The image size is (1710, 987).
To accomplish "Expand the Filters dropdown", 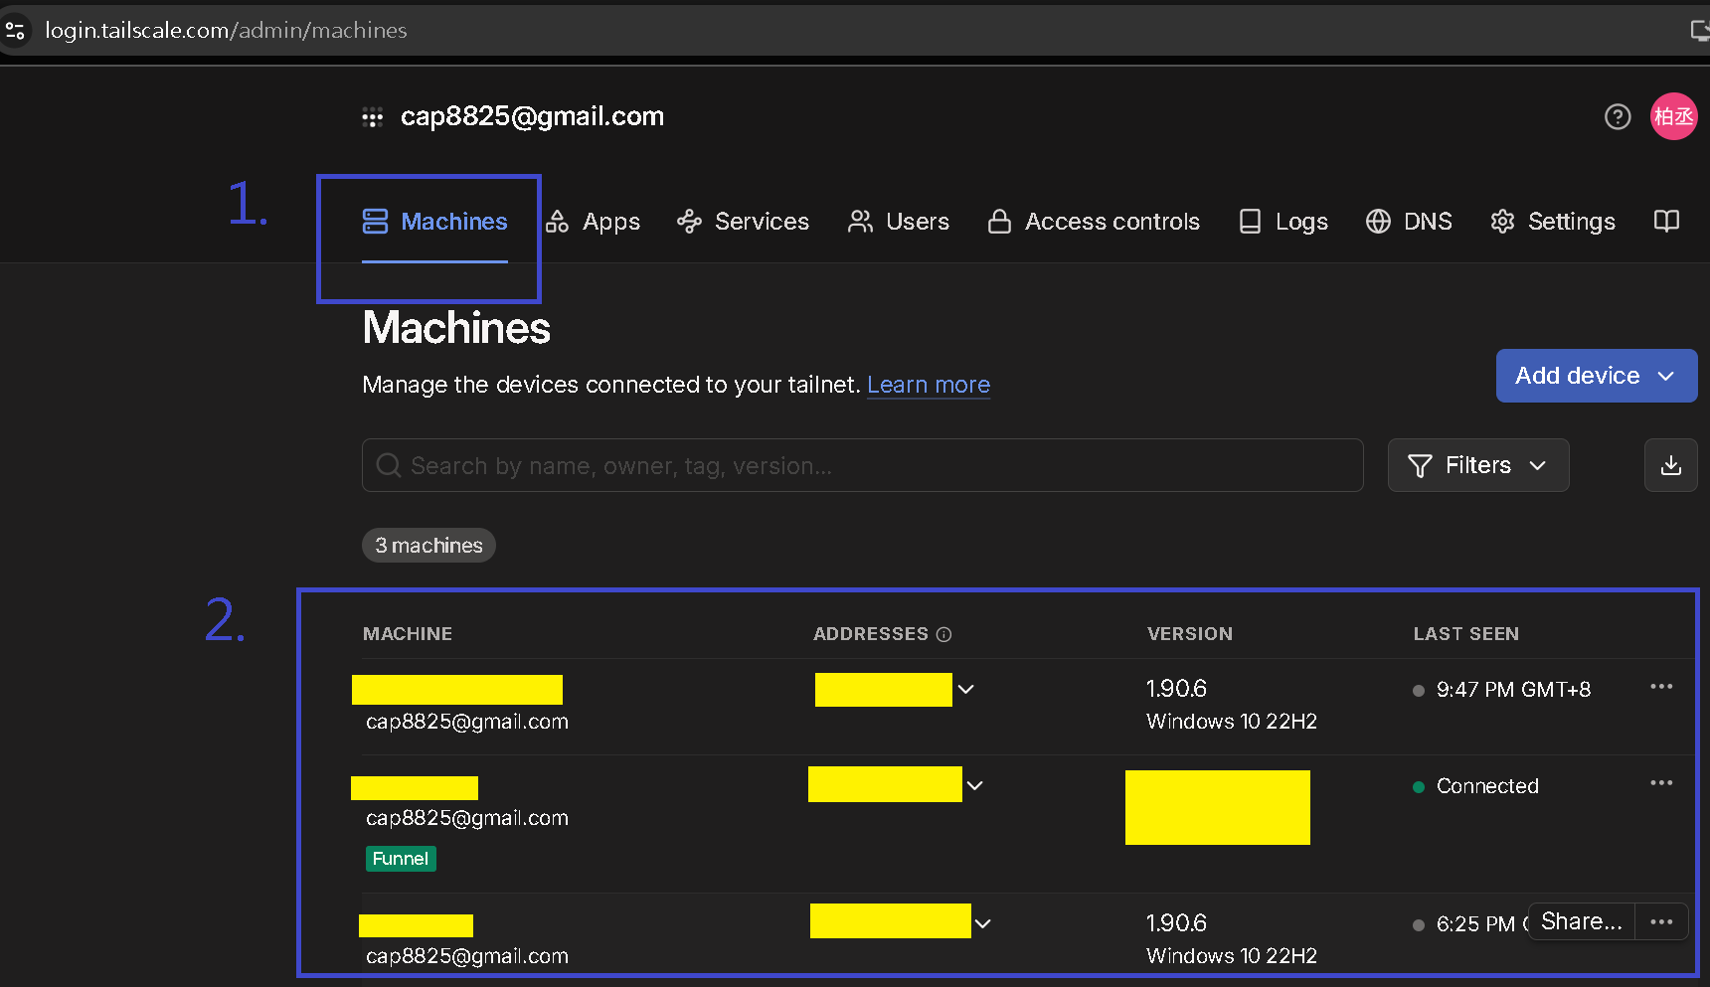I will (x=1477, y=465).
